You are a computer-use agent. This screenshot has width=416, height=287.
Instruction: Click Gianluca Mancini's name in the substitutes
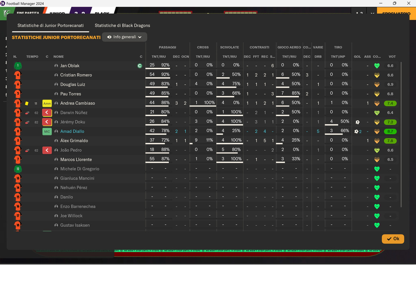pos(77,178)
